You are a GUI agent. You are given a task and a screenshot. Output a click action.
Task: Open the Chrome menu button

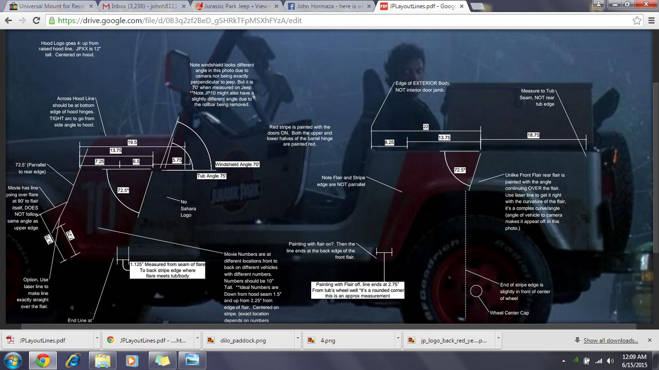click(651, 21)
